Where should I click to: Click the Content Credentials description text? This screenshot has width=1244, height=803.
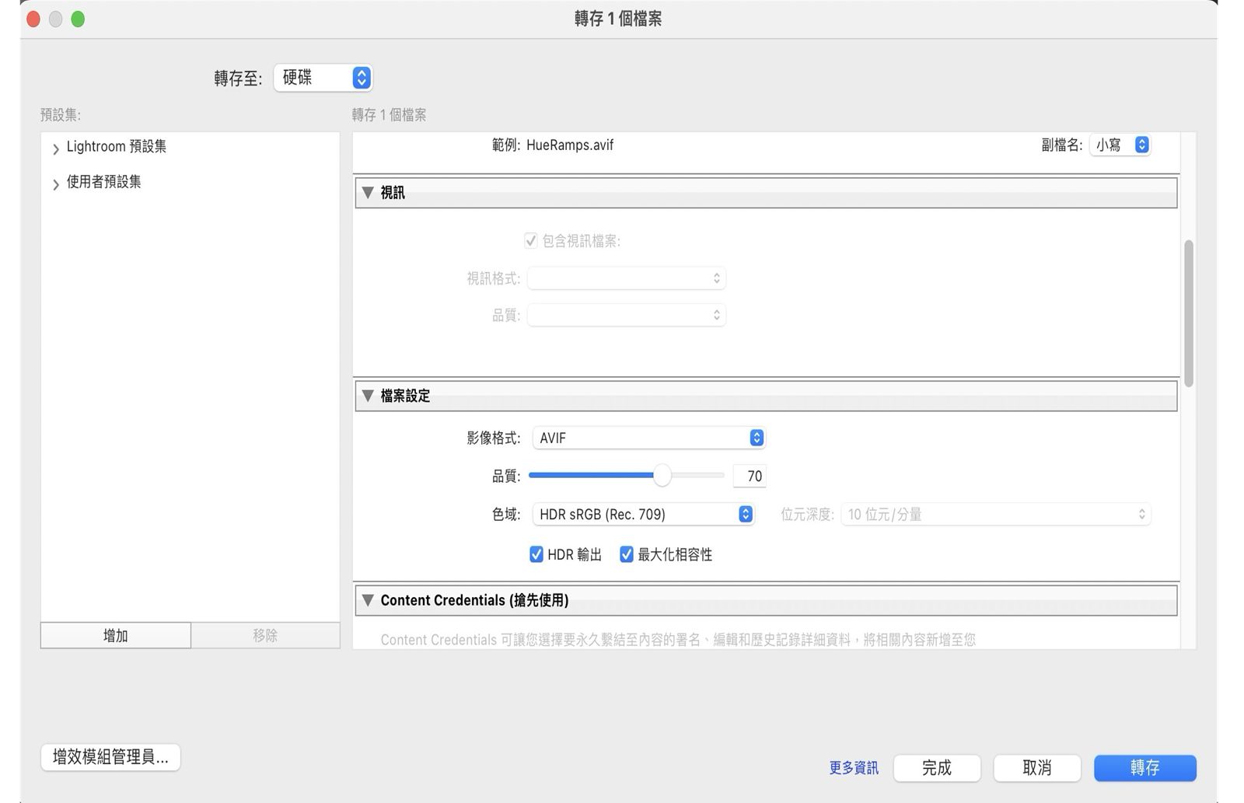pos(678,640)
